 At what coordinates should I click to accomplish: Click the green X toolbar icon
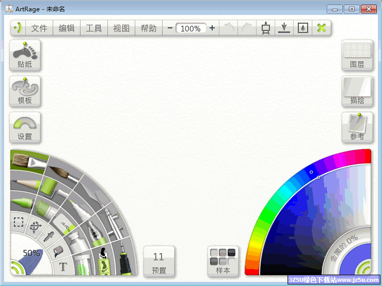point(322,28)
